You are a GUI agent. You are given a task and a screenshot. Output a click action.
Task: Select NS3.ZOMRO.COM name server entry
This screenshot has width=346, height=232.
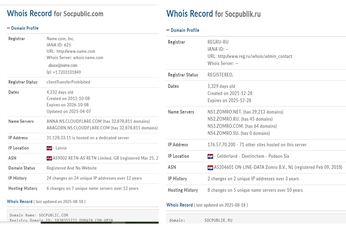coord(242,126)
